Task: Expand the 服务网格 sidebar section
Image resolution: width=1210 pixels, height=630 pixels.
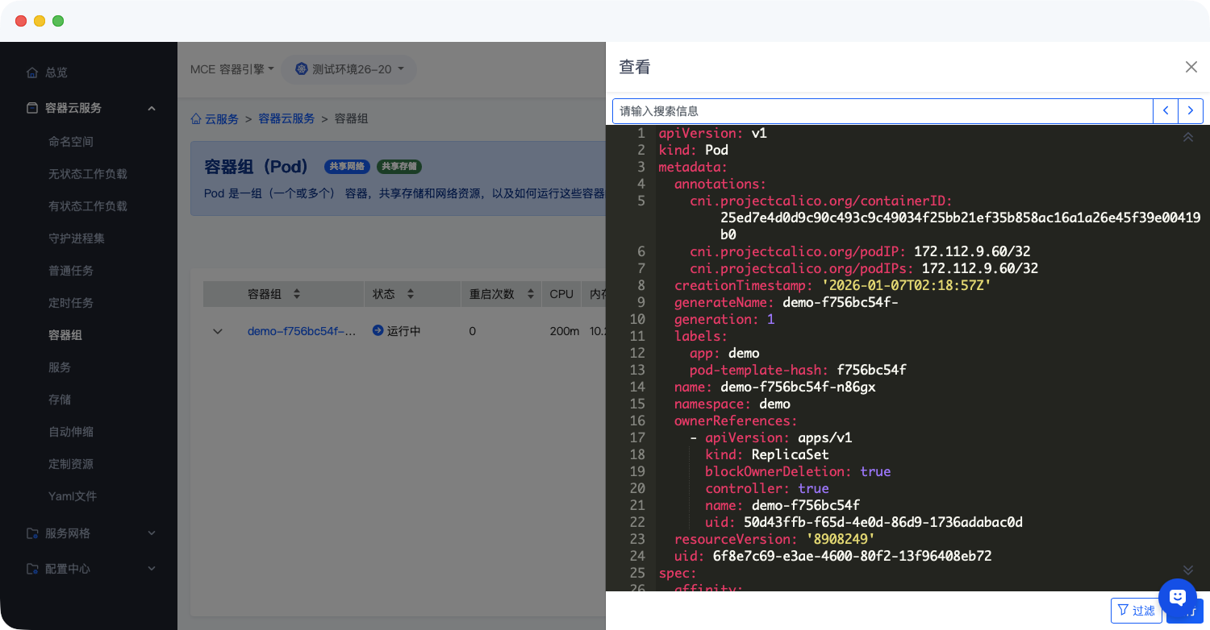Action: point(152,533)
